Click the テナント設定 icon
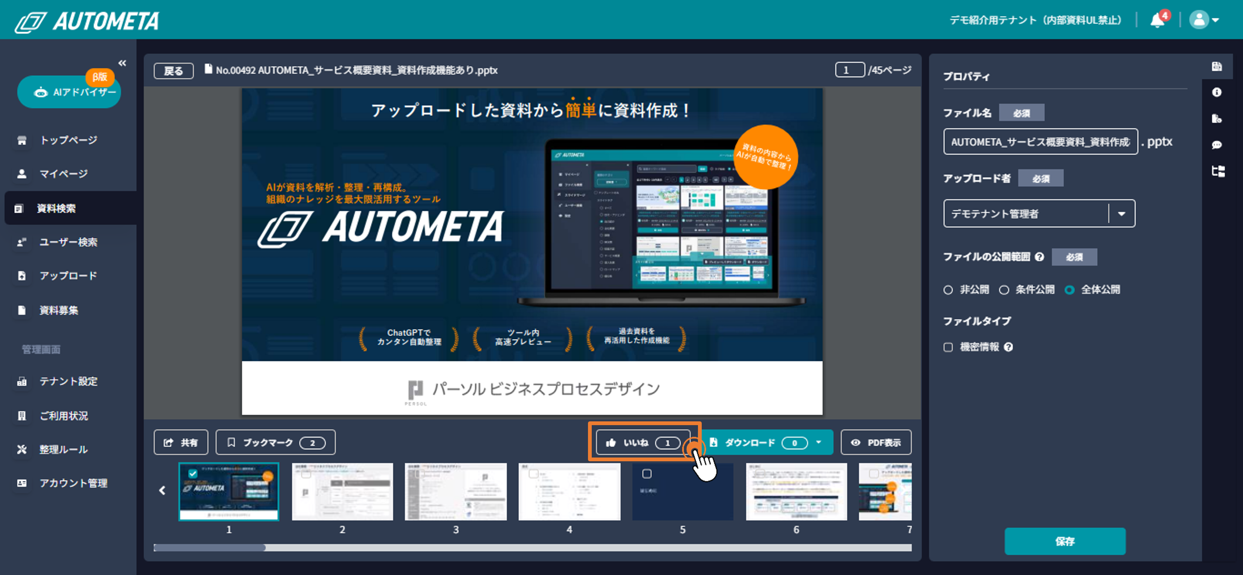The width and height of the screenshot is (1243, 575). 22,381
